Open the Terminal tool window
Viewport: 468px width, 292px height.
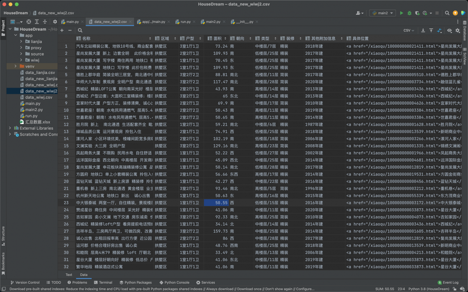click(x=103, y=282)
